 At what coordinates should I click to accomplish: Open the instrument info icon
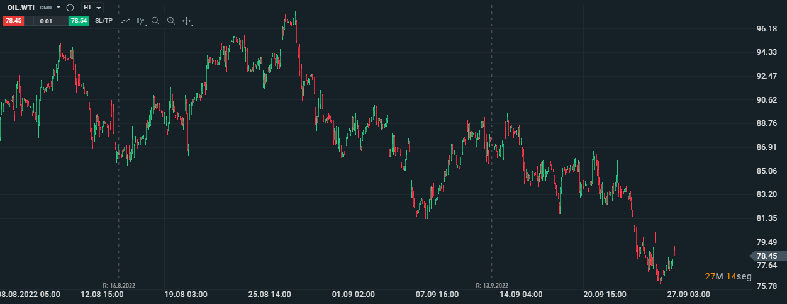click(69, 8)
